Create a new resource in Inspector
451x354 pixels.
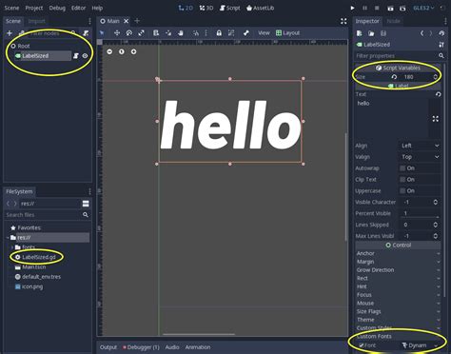[359, 33]
